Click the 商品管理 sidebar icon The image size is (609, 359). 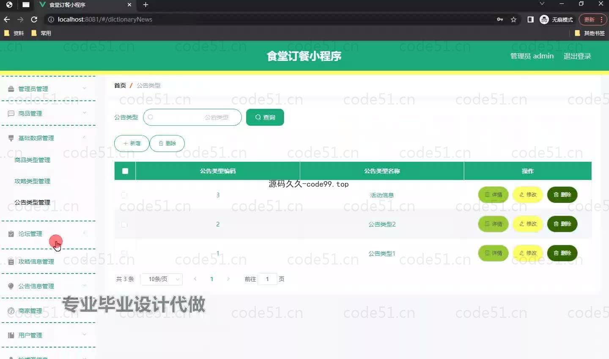pos(11,113)
